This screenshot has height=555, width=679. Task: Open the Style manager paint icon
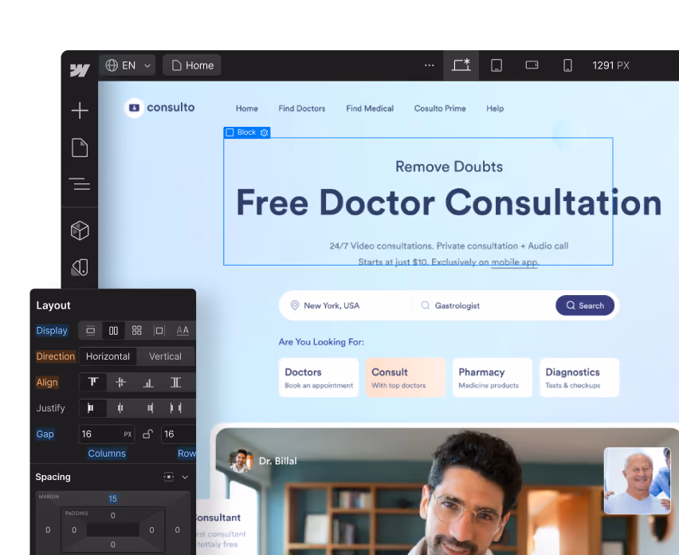[80, 267]
